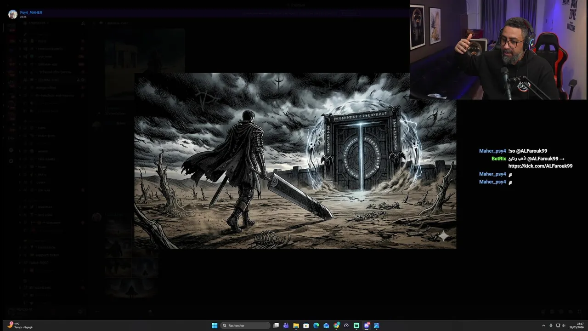Launch Microsoft Edge from the taskbar

tap(316, 325)
